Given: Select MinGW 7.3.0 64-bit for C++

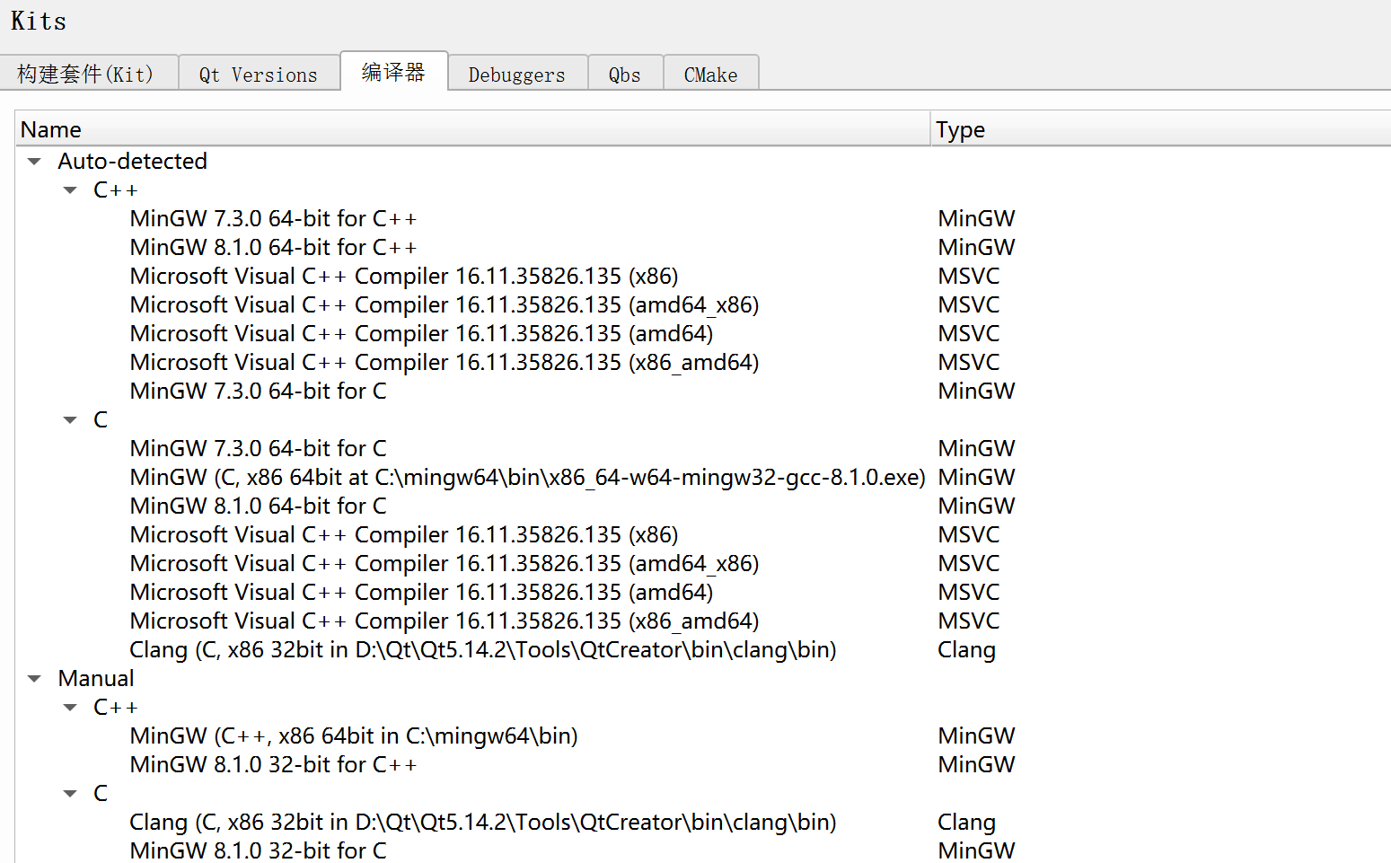Looking at the screenshot, I should tap(274, 218).
